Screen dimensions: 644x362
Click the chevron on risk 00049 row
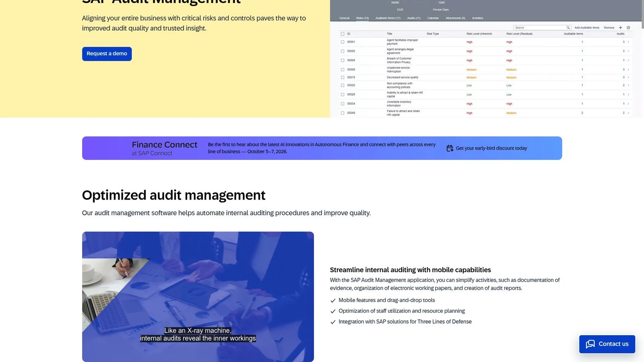tap(628, 113)
